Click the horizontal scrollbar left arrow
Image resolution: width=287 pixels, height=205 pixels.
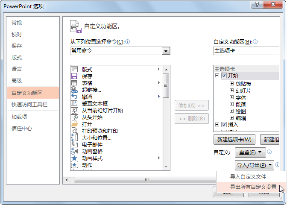67,180
